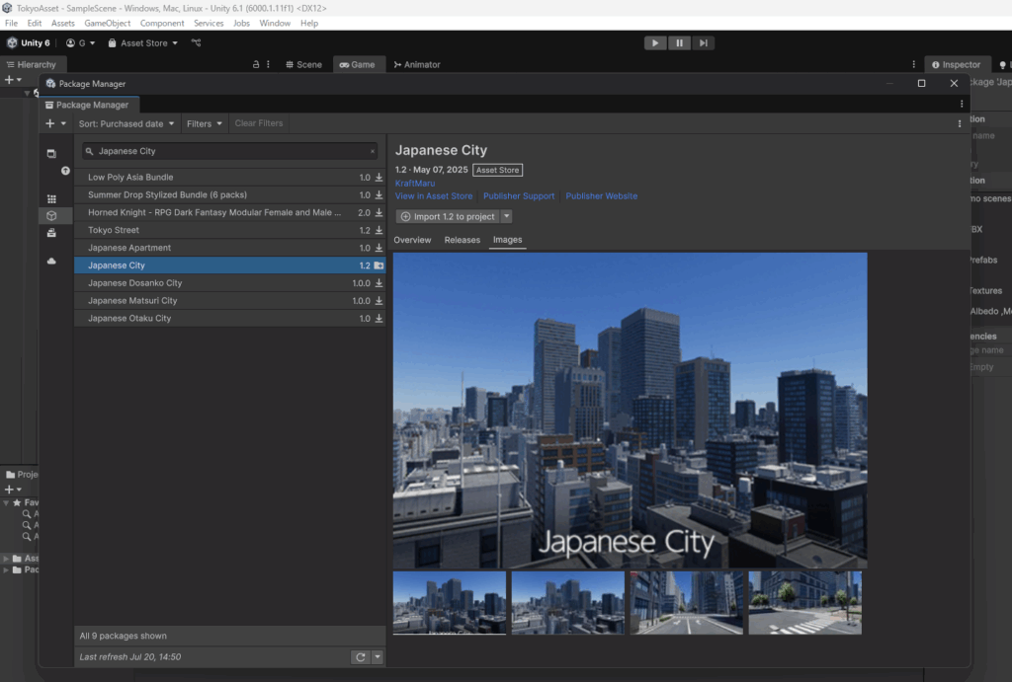Click the version control icon in Unity toolbar

coord(197,43)
